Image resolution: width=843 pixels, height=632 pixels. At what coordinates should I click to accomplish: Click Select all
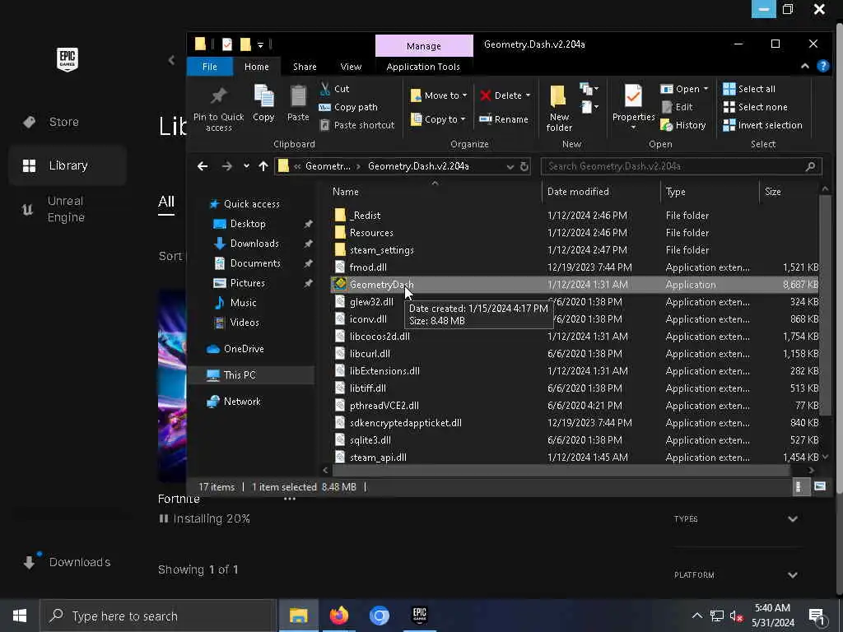(749, 89)
